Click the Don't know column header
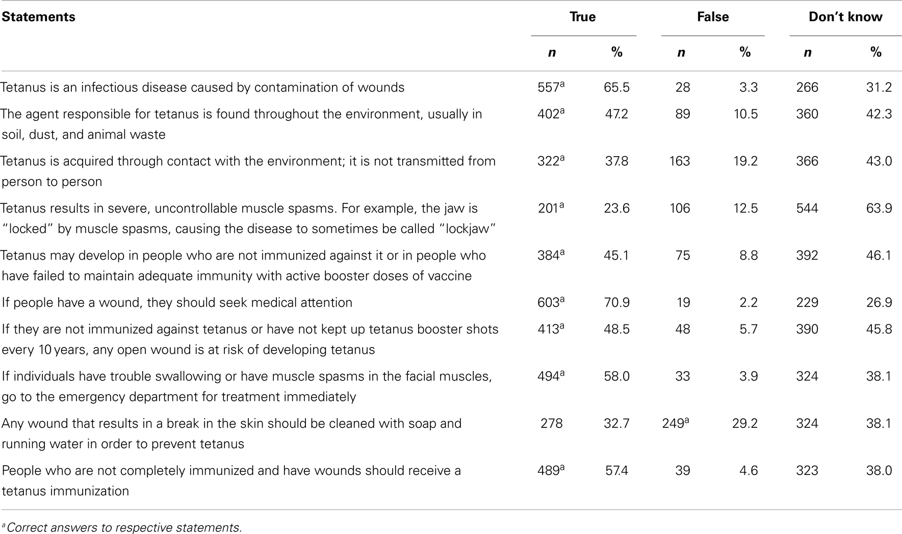 (845, 17)
